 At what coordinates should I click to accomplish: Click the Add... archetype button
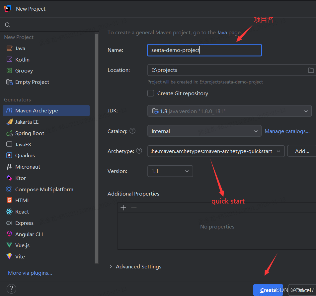[302, 151]
